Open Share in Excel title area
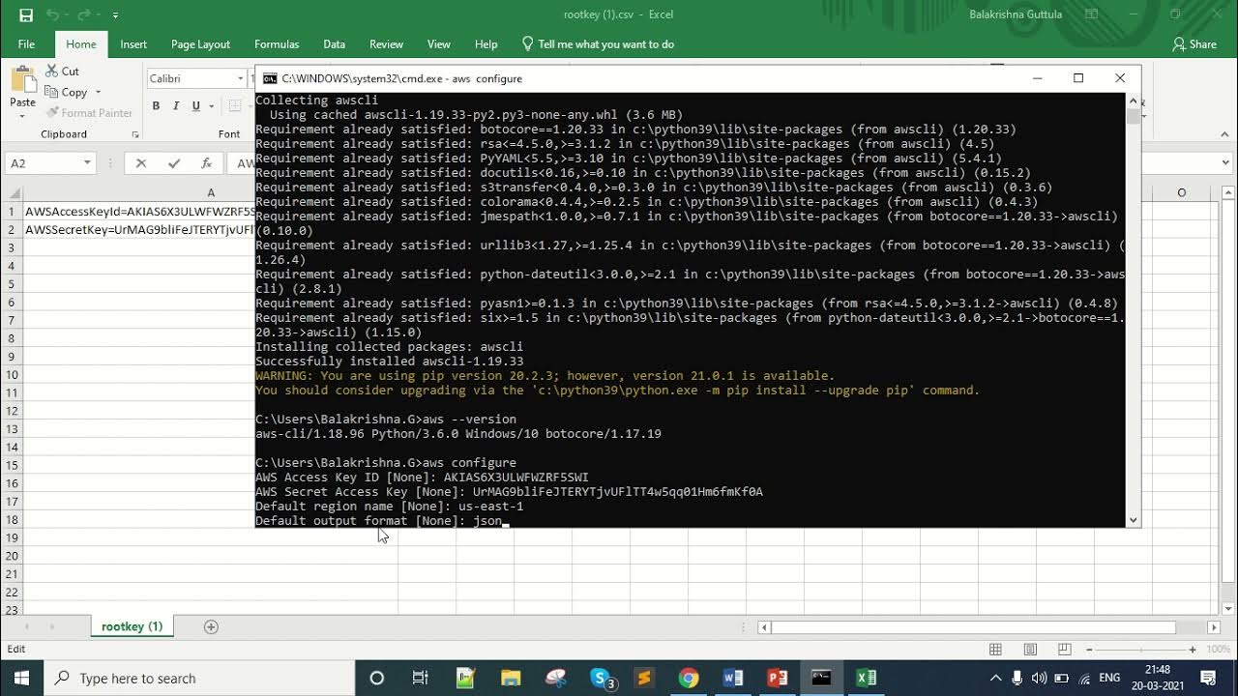Viewport: 1238px width, 696px height. [1194, 44]
